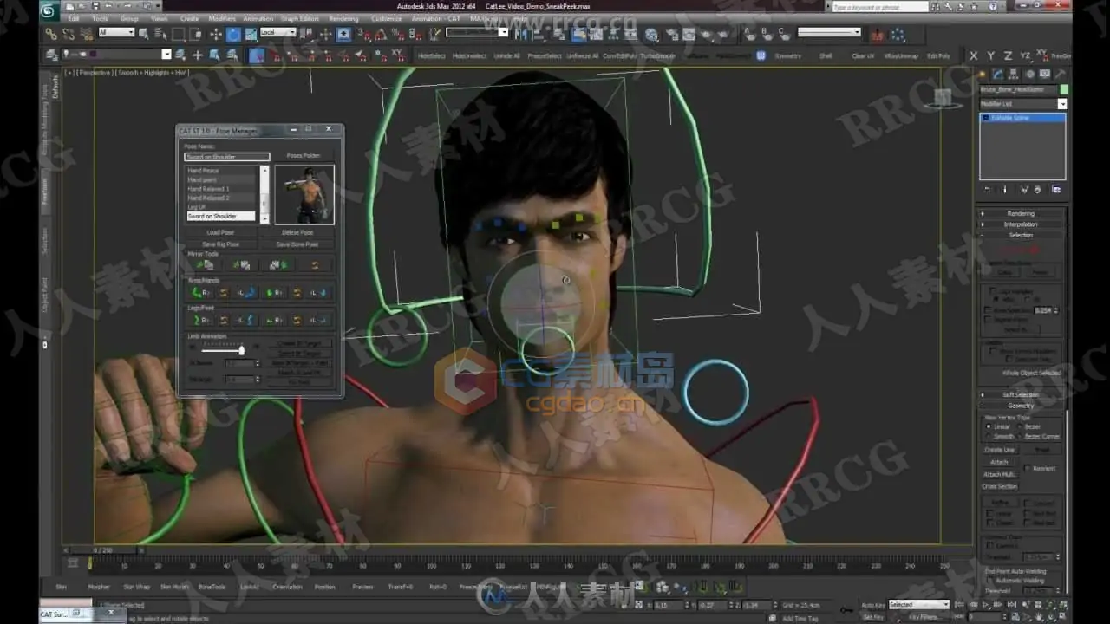The width and height of the screenshot is (1110, 624).
Task: Toggle the Automatic Welding checkbox
Action: pos(989,581)
